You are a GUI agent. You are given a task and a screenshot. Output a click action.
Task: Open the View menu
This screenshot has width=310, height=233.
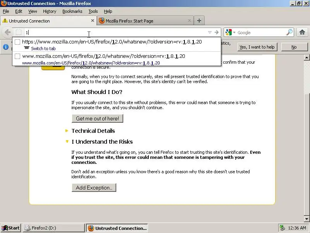point(33,11)
